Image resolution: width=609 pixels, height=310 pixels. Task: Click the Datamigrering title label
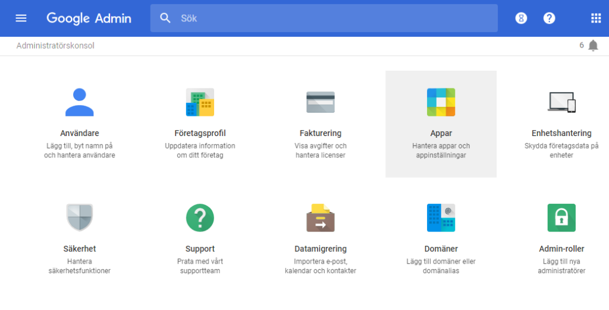click(321, 249)
